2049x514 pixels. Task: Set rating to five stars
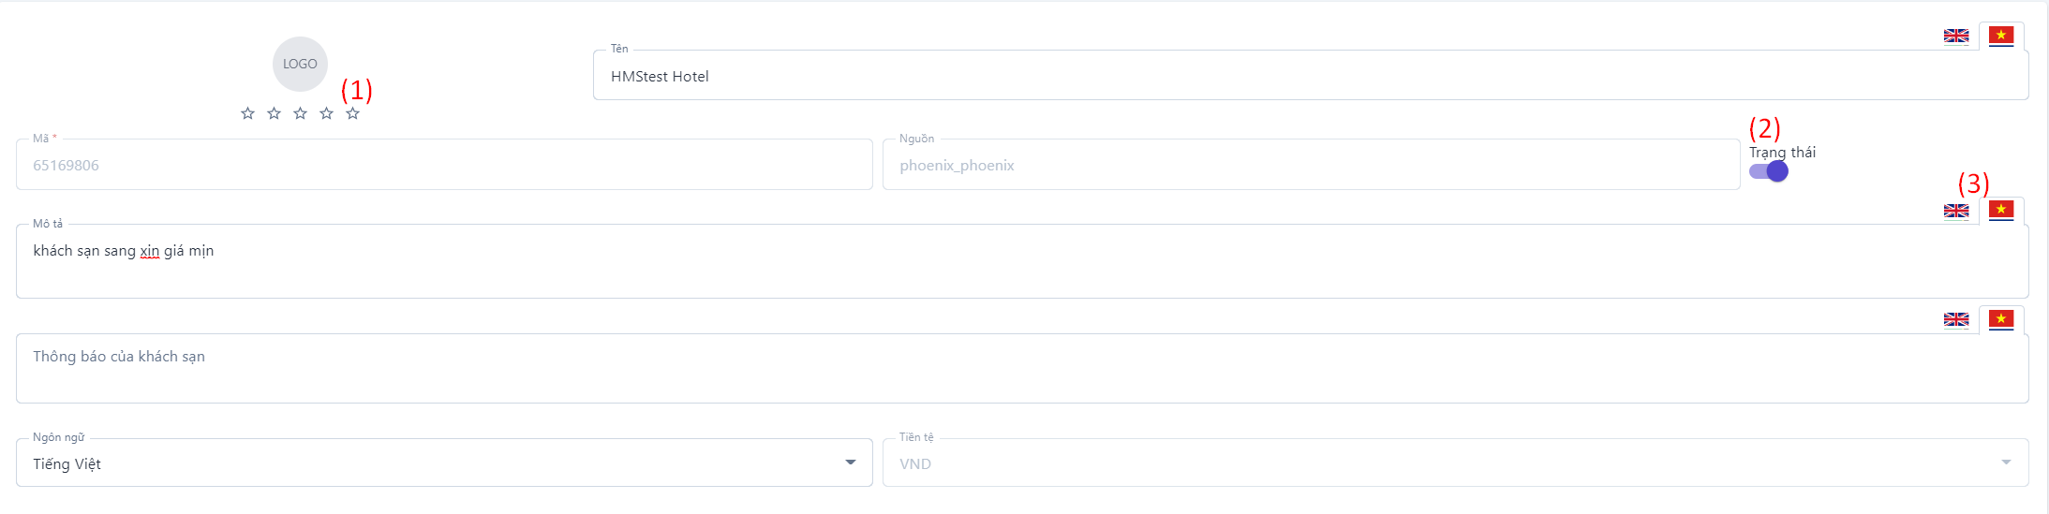(x=352, y=113)
